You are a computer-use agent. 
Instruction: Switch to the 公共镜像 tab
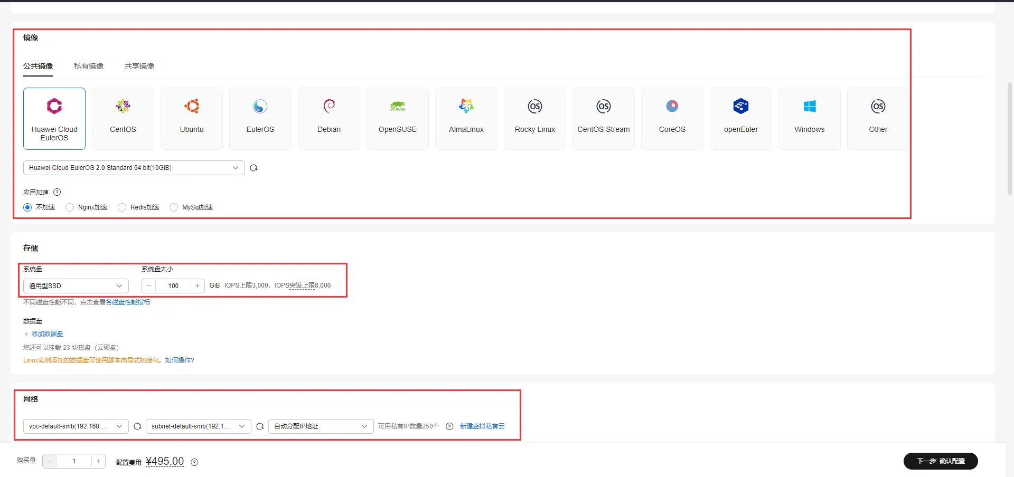[38, 66]
